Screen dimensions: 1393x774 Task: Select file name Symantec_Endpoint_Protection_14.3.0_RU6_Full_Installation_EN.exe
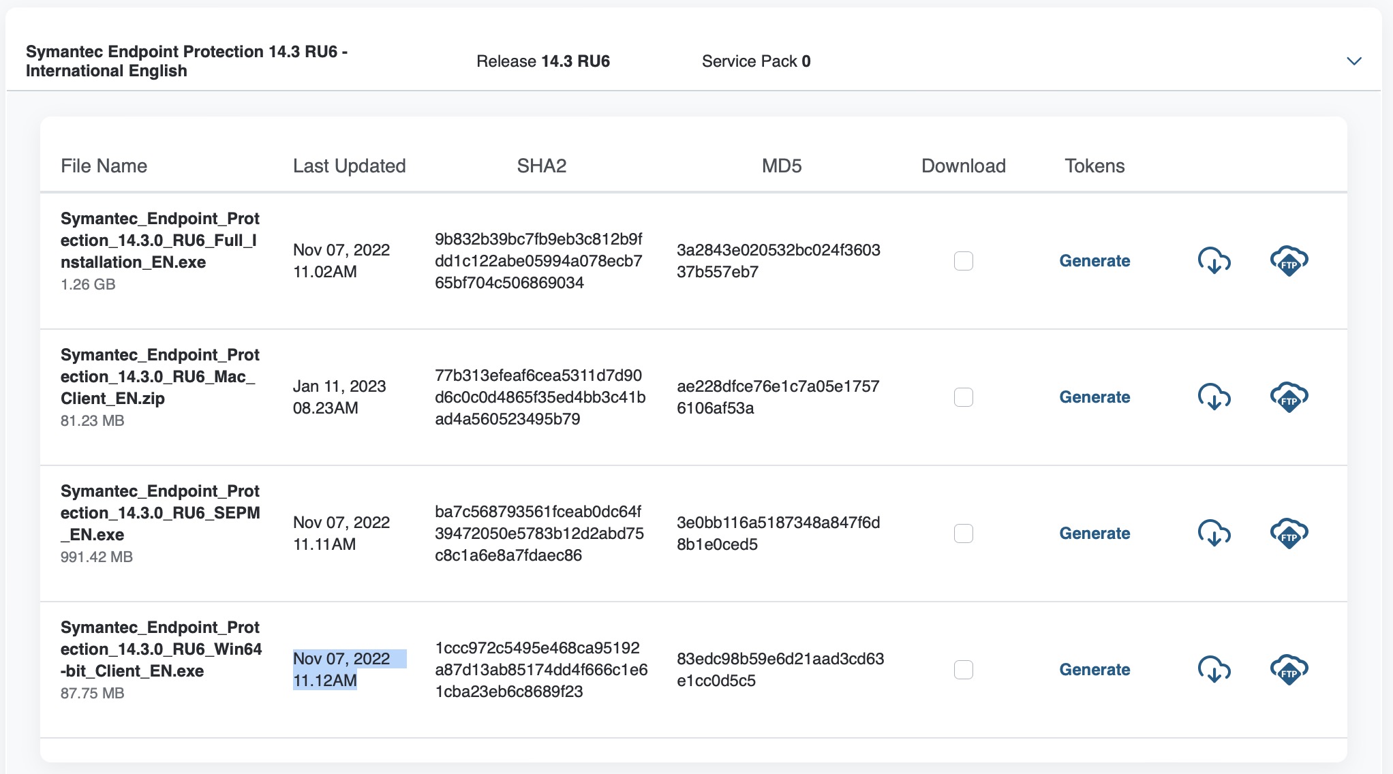[160, 240]
